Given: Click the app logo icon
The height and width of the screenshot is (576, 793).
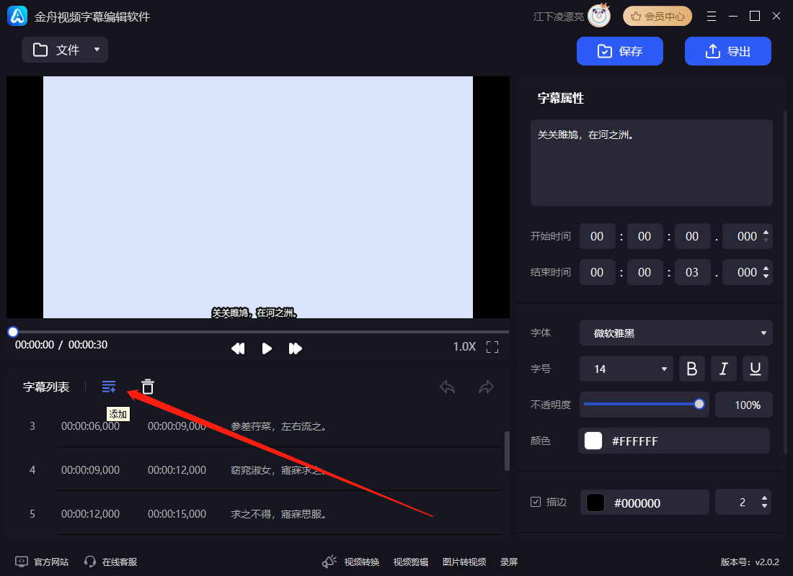Looking at the screenshot, I should click(x=18, y=16).
